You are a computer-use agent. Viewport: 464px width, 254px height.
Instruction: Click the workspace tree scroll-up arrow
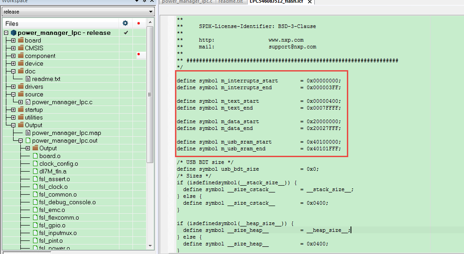pyautogui.click(x=150, y=22)
